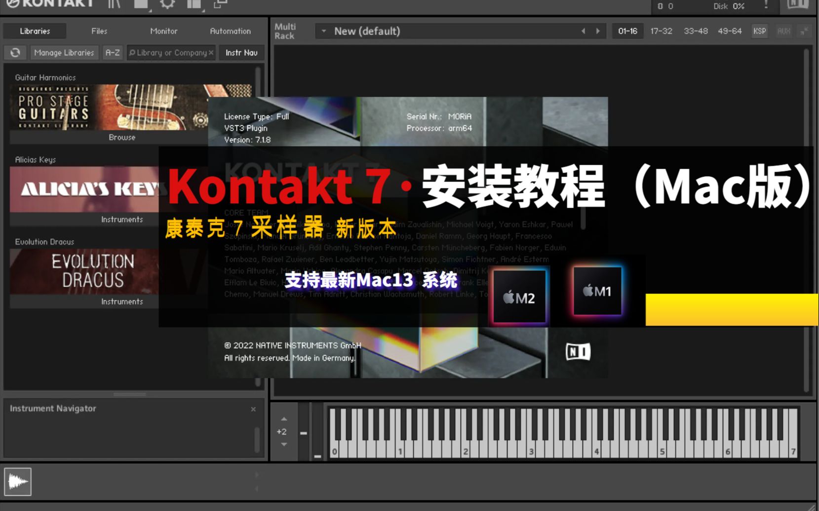Screen dimensions: 819x511
Task: Switch to the Files tab
Action: coord(99,31)
